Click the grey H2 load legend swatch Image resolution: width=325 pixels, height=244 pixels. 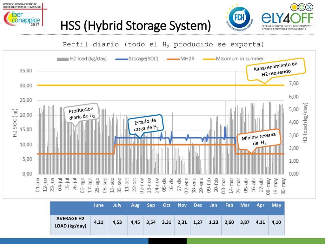tap(63, 59)
